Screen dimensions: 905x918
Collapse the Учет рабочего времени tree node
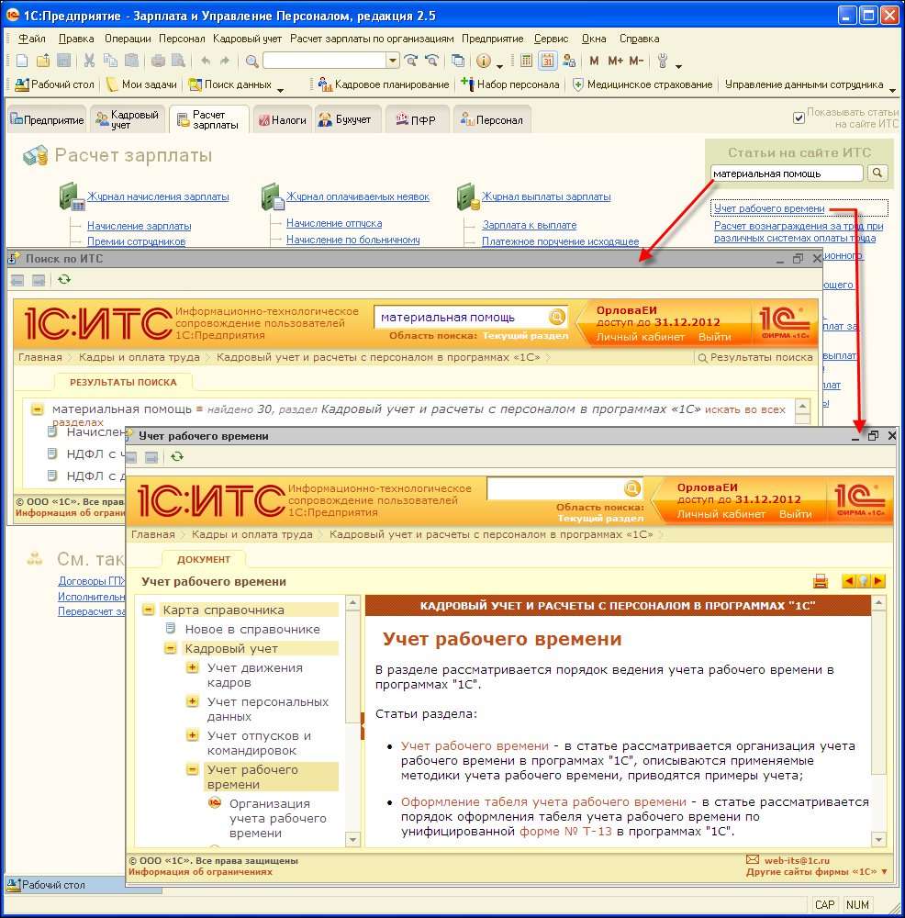pos(192,769)
